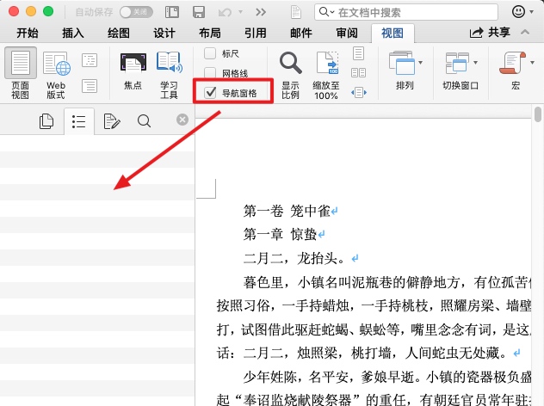
Task: Open the search options dropdown arrow
Action: pyautogui.click(x=332, y=13)
